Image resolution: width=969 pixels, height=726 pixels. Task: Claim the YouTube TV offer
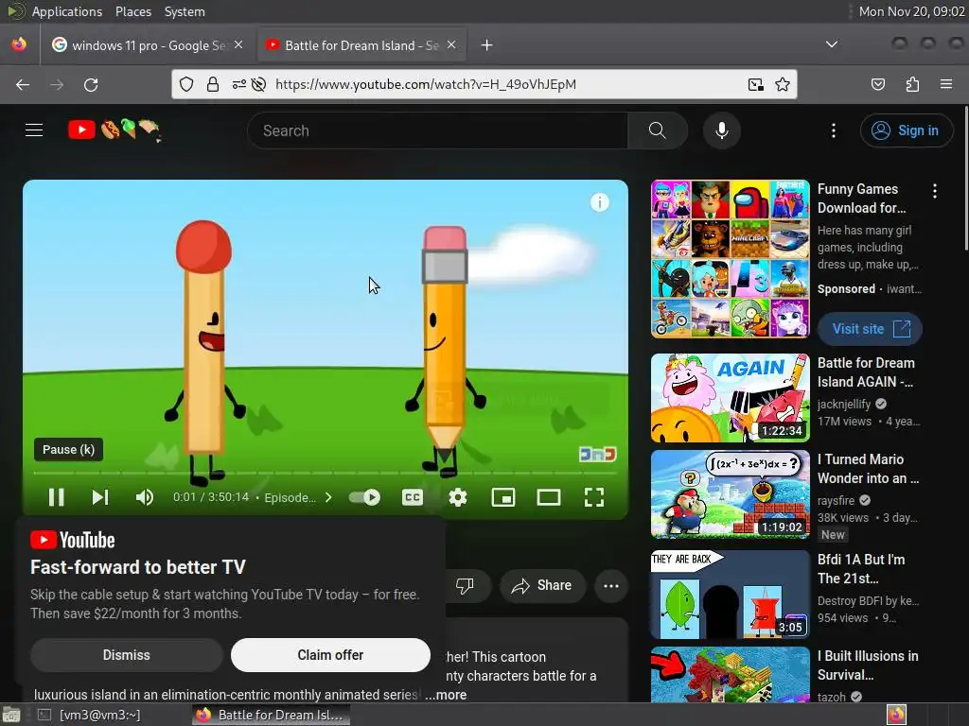click(x=330, y=654)
